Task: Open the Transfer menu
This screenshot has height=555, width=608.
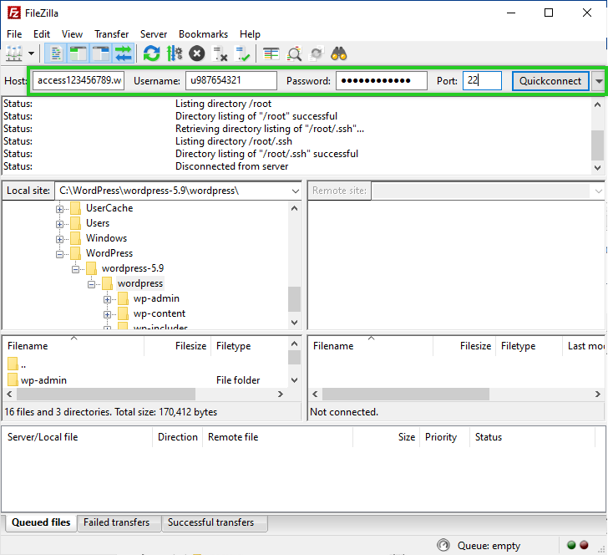Action: point(111,34)
